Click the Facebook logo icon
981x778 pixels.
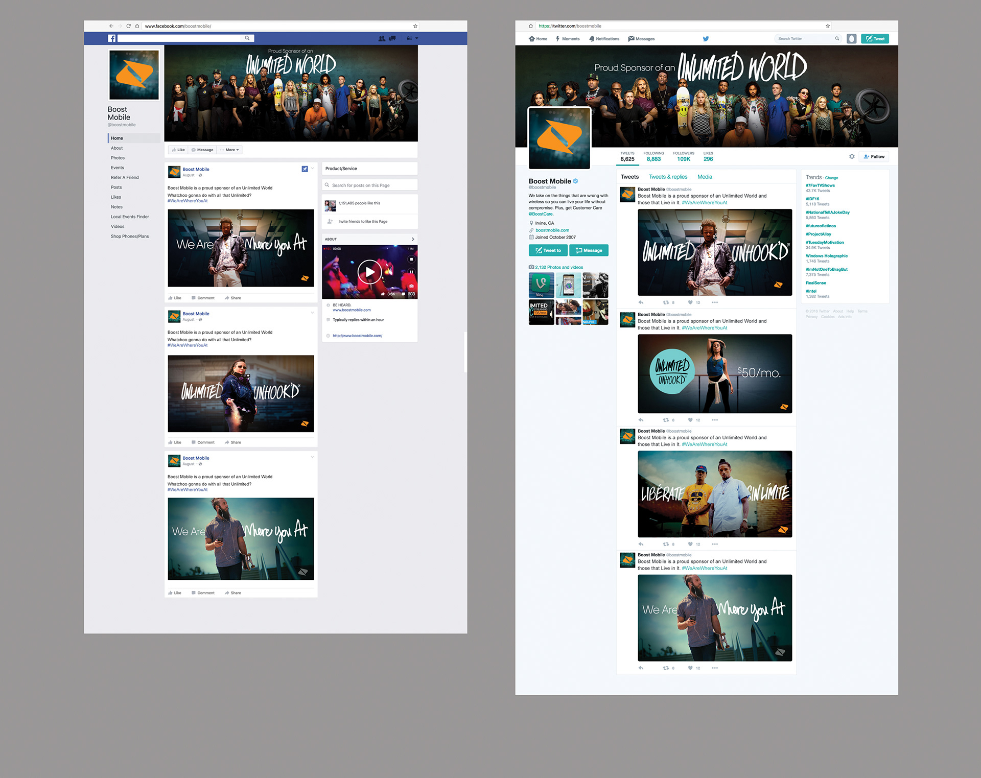[111, 38]
